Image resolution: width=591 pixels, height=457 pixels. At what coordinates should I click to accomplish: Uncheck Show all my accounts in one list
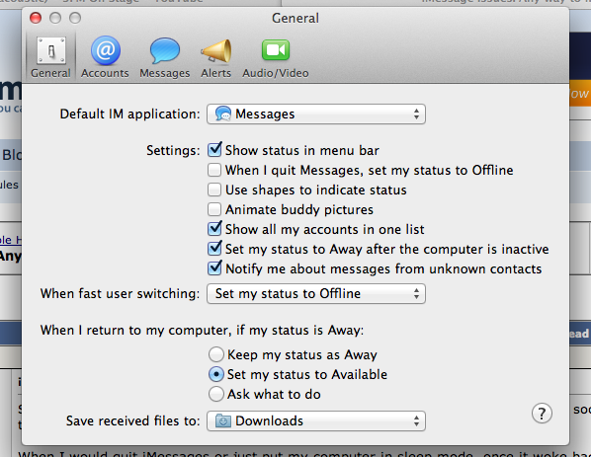(214, 229)
